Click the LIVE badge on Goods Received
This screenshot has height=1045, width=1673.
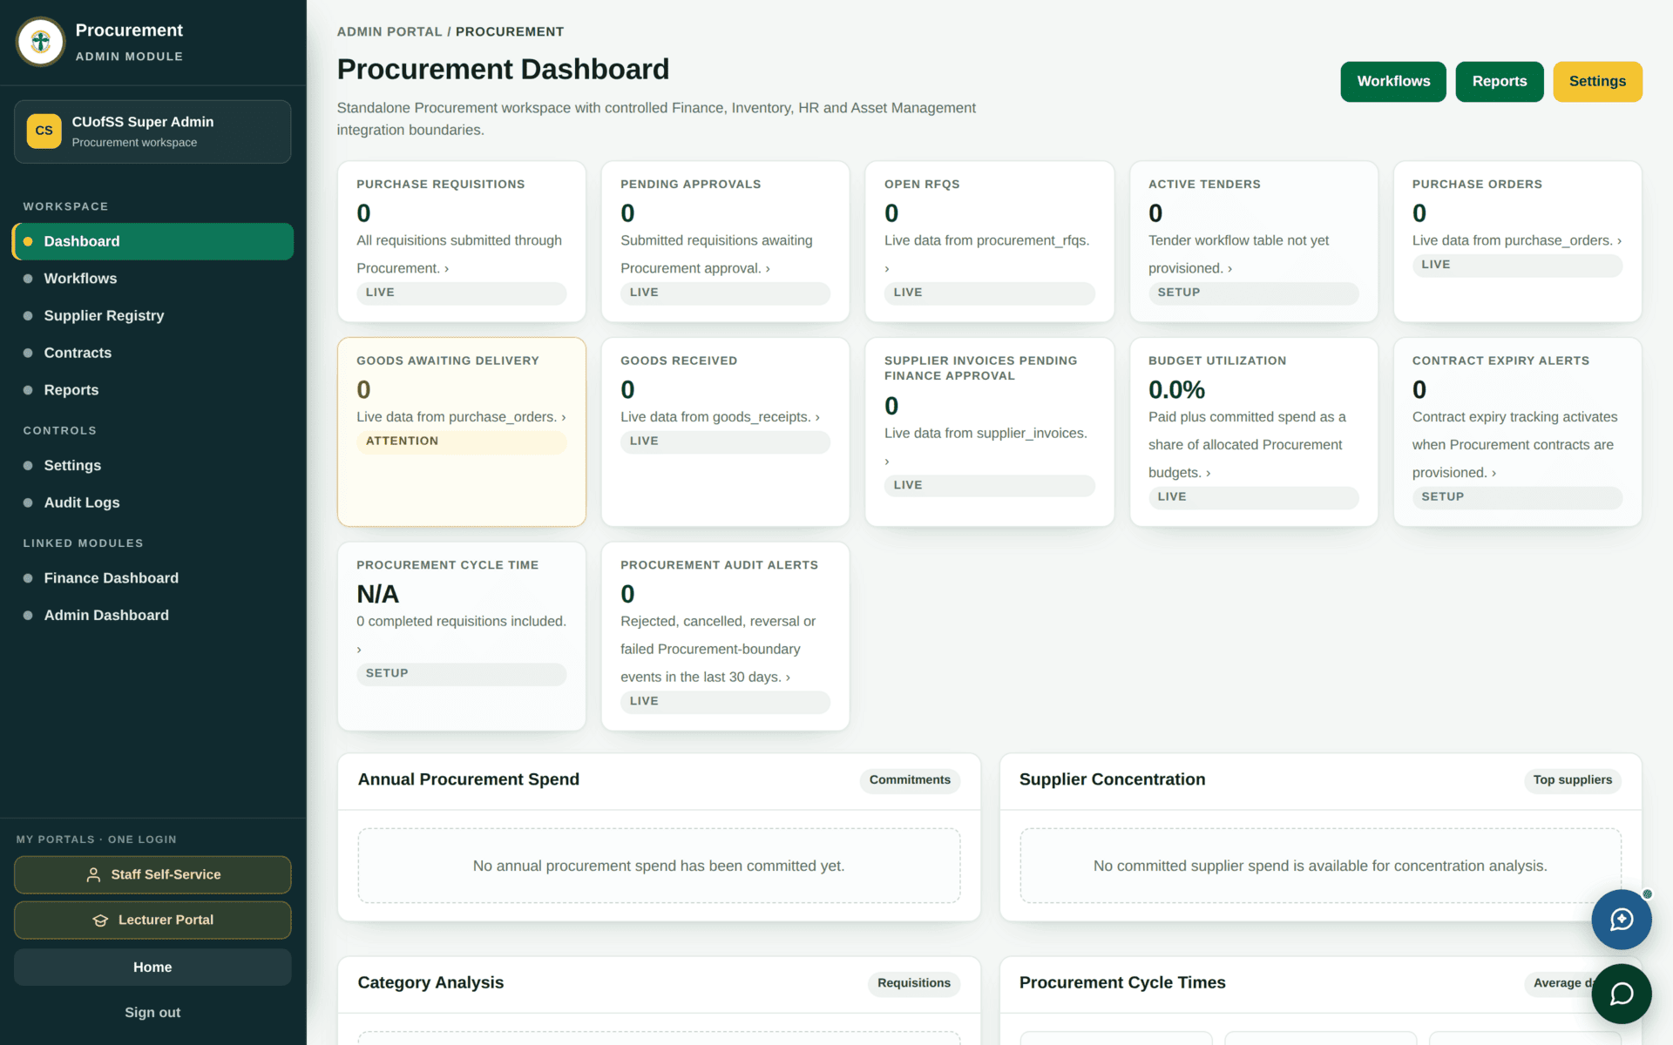(x=725, y=442)
